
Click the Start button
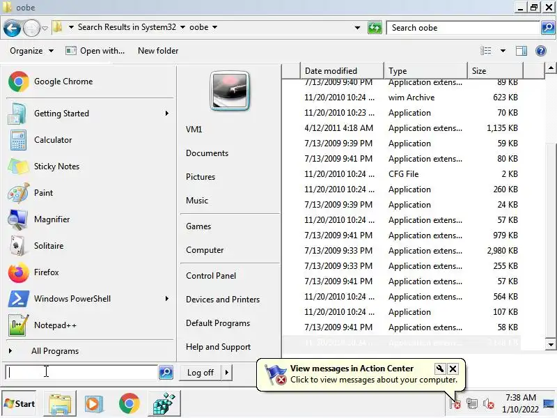[19, 404]
